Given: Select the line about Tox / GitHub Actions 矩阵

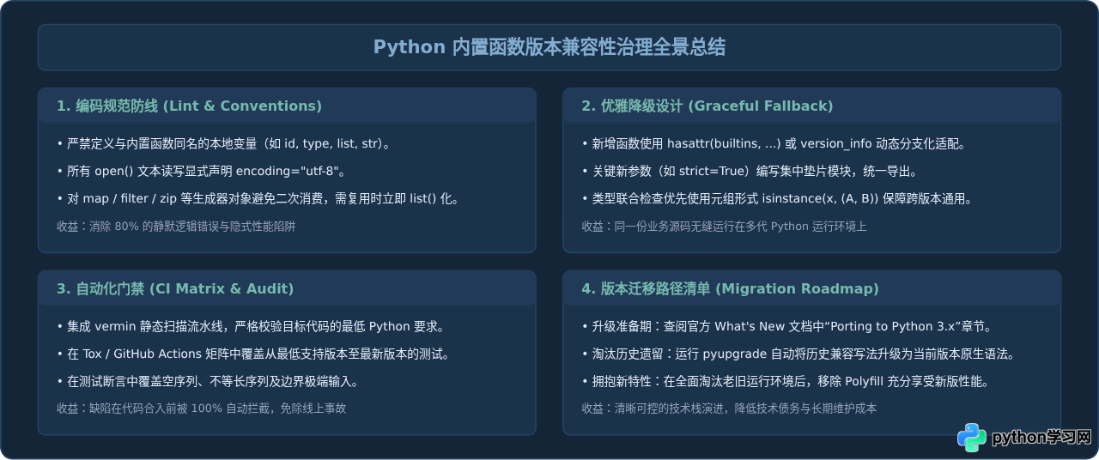Looking at the screenshot, I should pos(253,354).
